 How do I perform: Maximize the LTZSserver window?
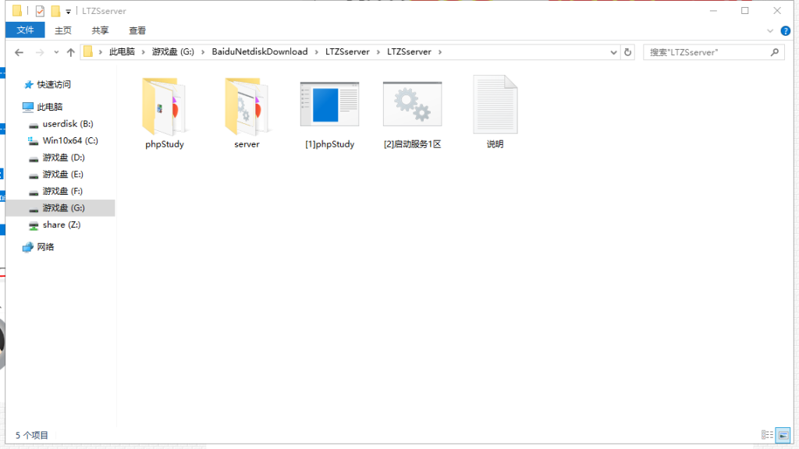[745, 11]
